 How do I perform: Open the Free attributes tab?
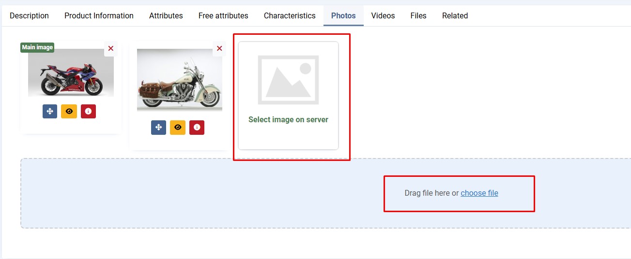click(x=223, y=15)
